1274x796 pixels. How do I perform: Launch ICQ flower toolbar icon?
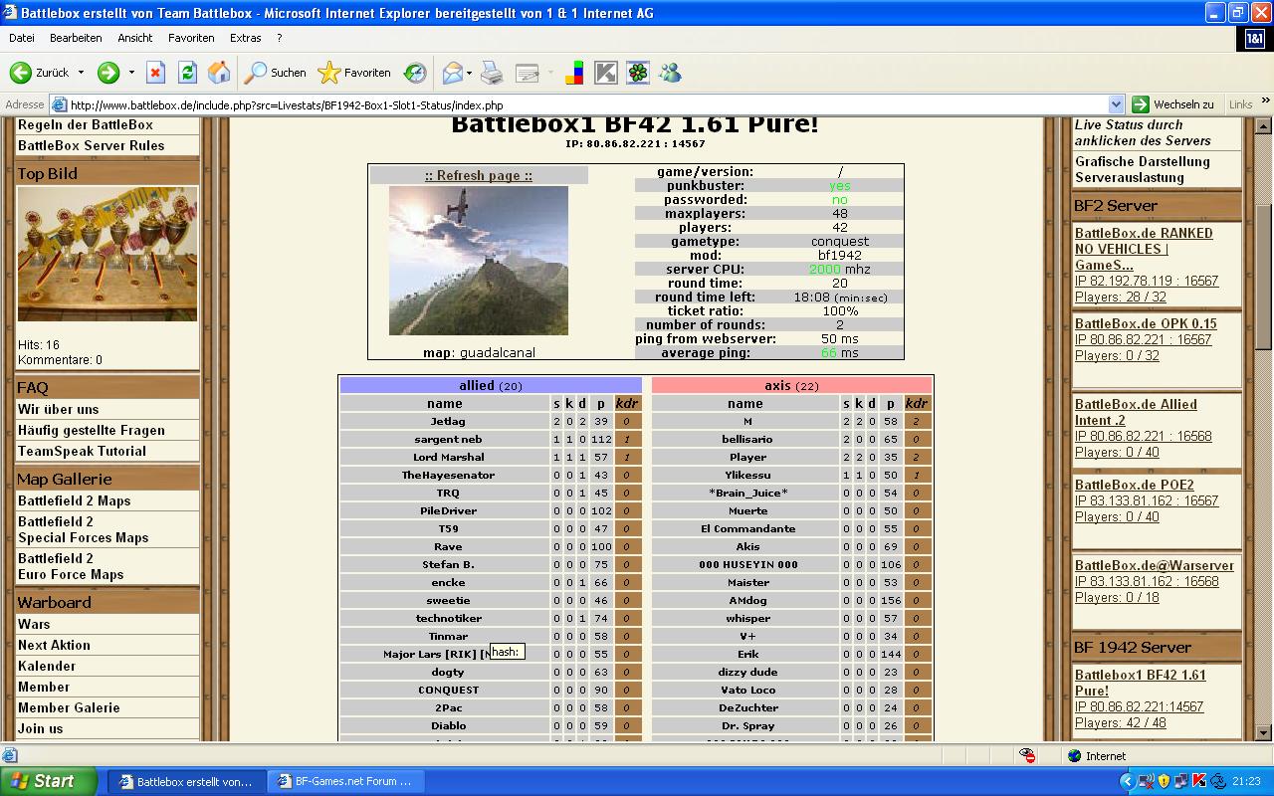638,73
